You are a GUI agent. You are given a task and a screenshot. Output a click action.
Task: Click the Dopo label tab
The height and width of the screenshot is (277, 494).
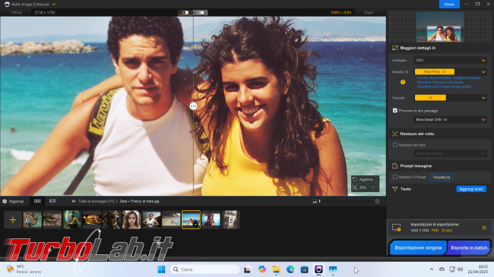pyautogui.click(x=369, y=13)
